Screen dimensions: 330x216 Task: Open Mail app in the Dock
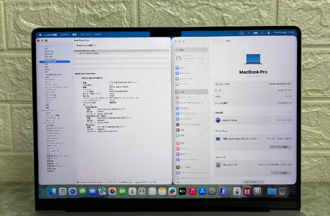tap(92, 191)
